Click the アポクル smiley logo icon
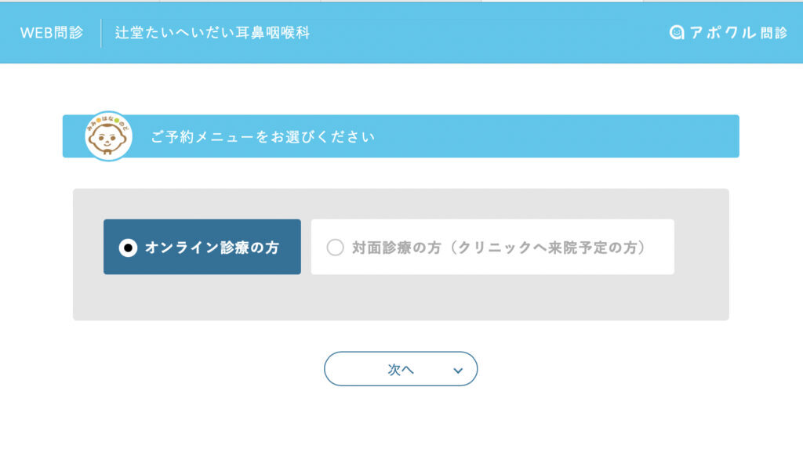 [677, 32]
